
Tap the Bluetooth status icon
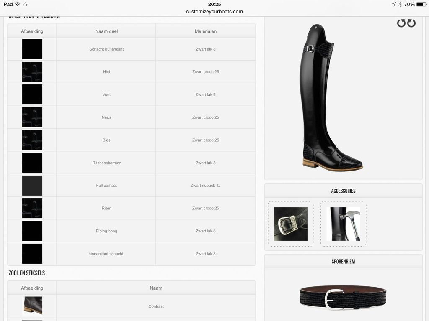point(400,4)
